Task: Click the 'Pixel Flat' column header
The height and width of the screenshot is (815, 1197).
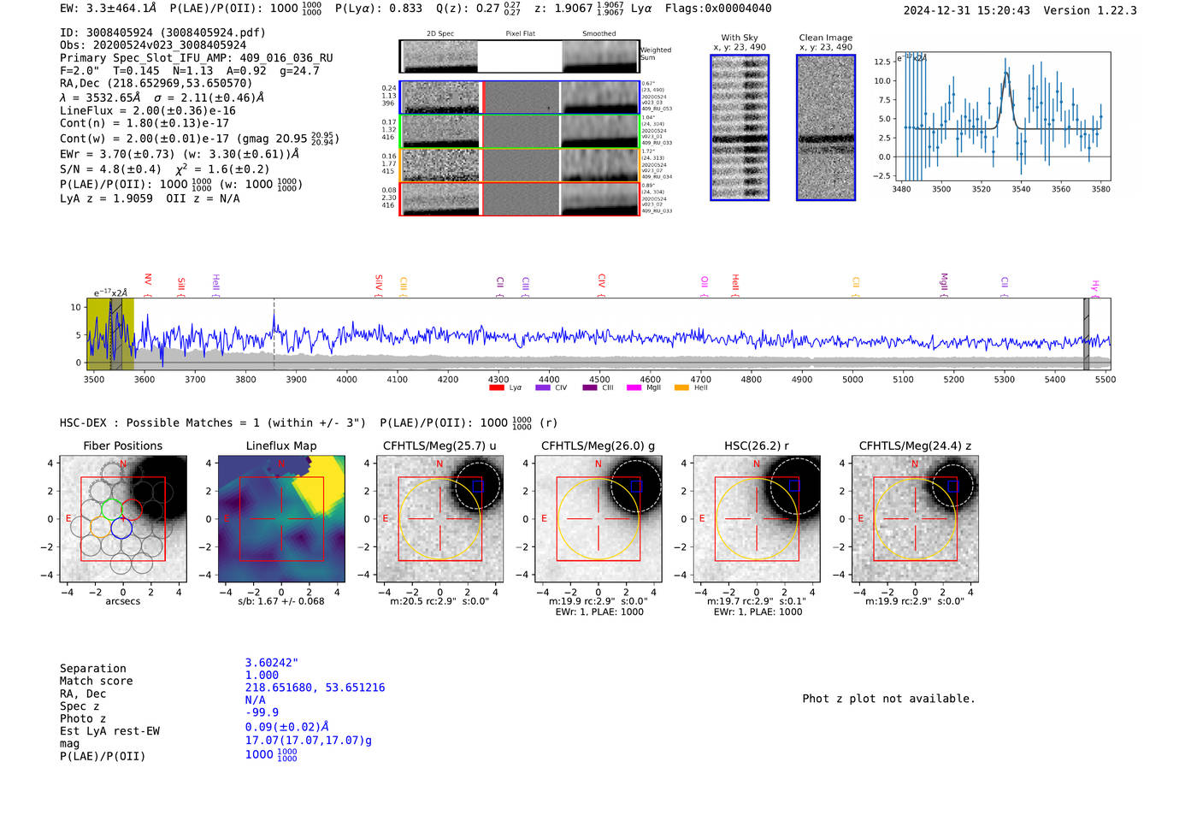Action: coord(520,34)
